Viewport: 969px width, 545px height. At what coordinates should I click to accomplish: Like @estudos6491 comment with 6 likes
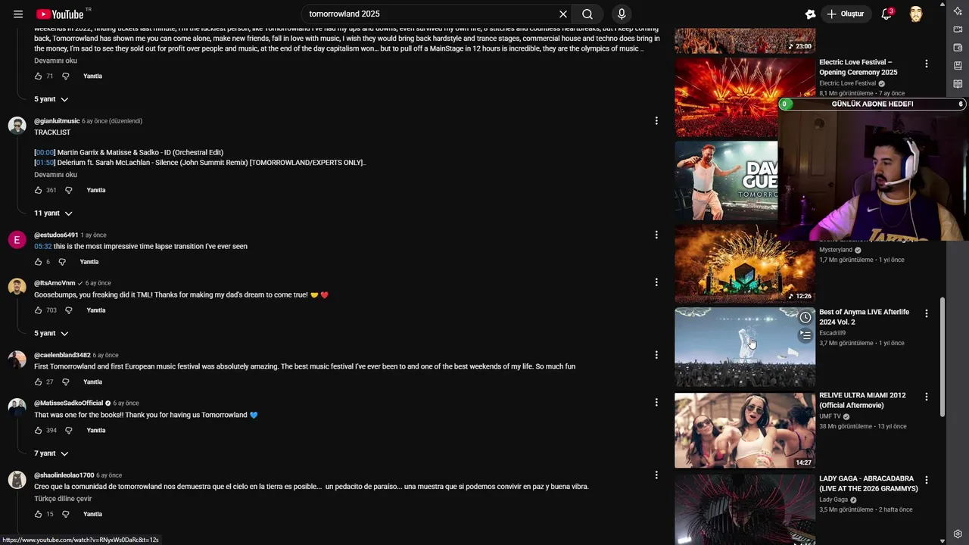(x=38, y=263)
